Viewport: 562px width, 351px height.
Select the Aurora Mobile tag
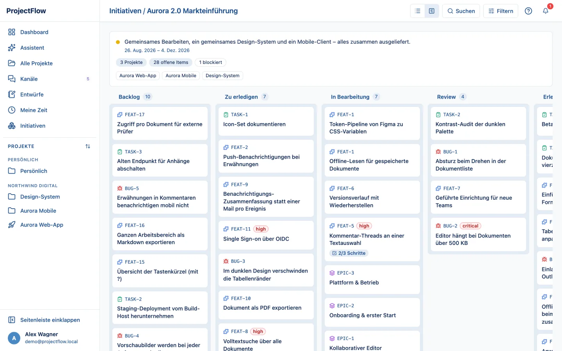[x=181, y=76]
